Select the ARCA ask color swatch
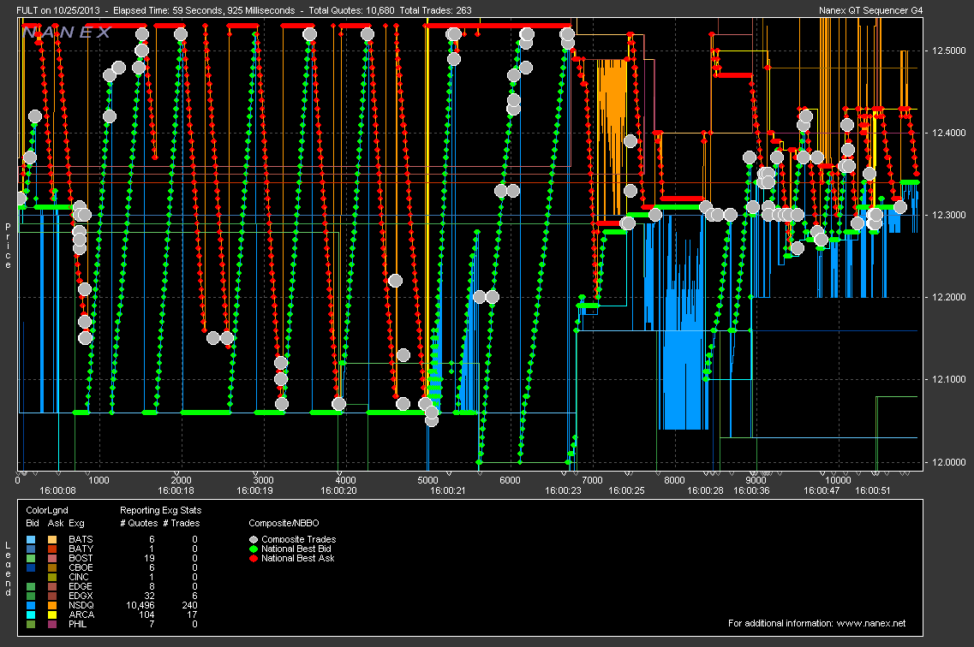The image size is (974, 647). [x=52, y=614]
